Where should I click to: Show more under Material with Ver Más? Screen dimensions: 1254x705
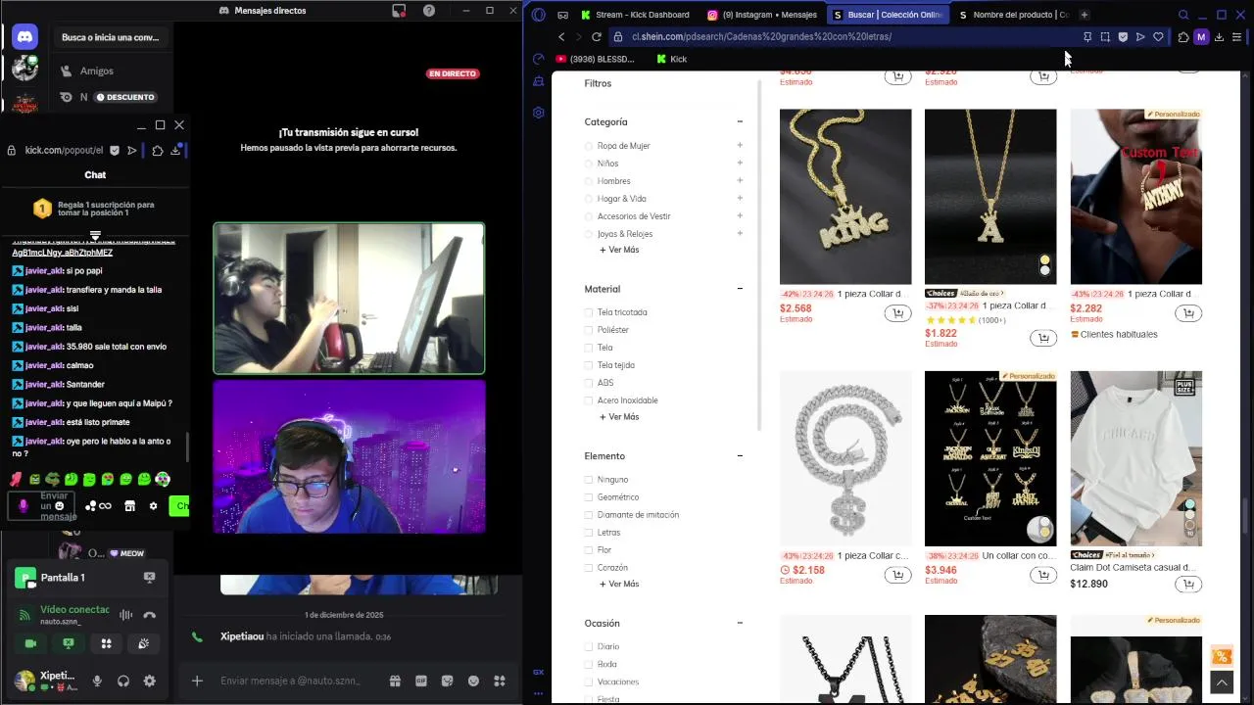click(x=619, y=417)
